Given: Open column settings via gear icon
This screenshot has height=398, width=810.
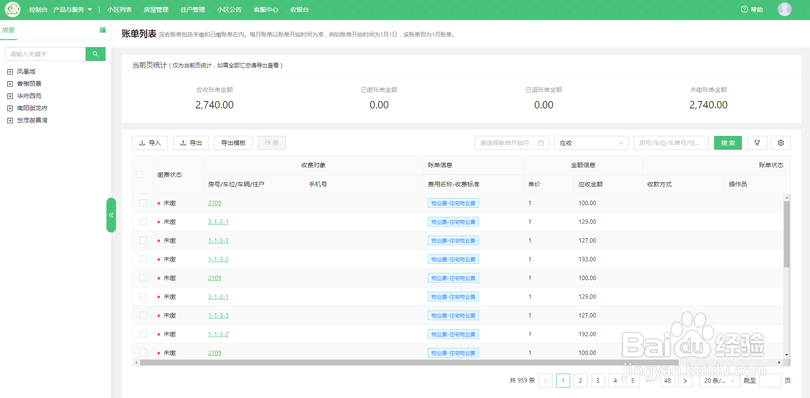Looking at the screenshot, I should click(x=780, y=142).
